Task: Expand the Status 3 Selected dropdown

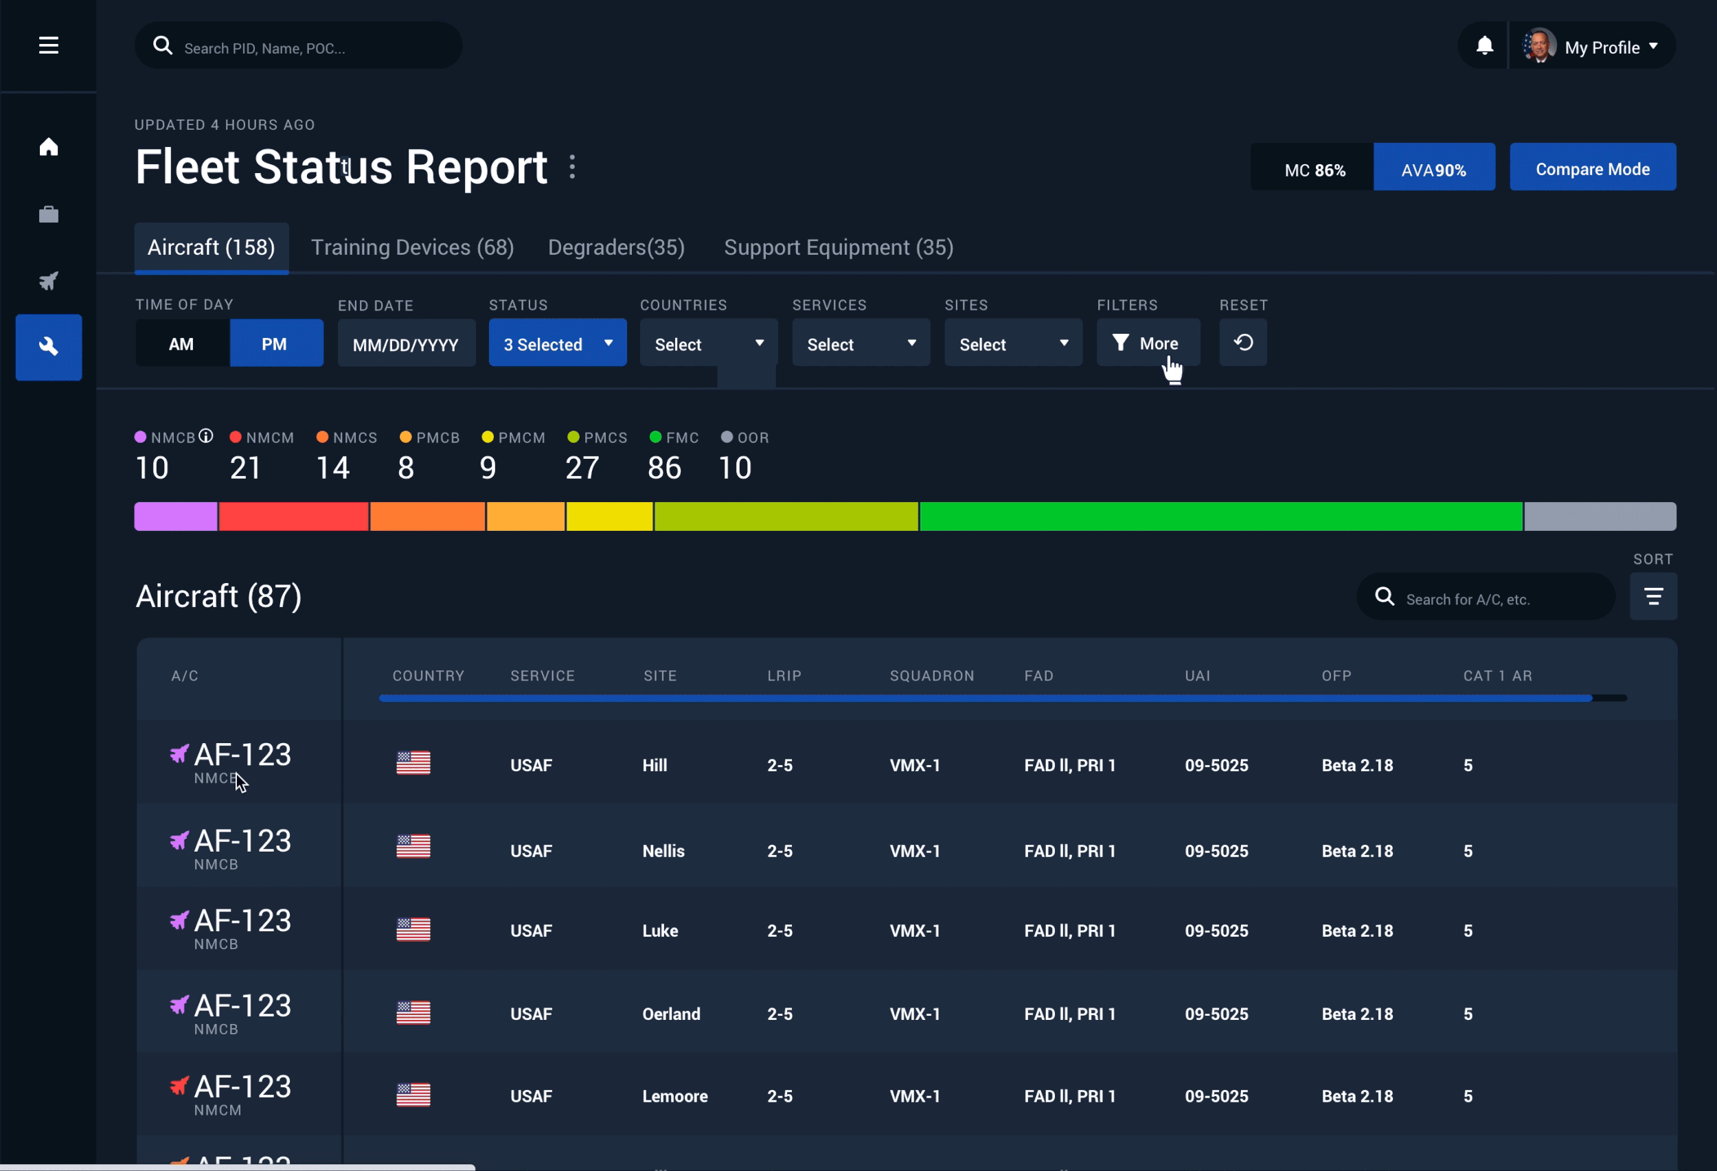Action: (557, 343)
